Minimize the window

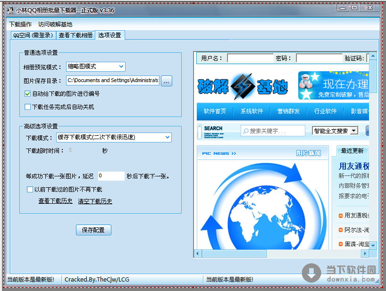point(343,8)
